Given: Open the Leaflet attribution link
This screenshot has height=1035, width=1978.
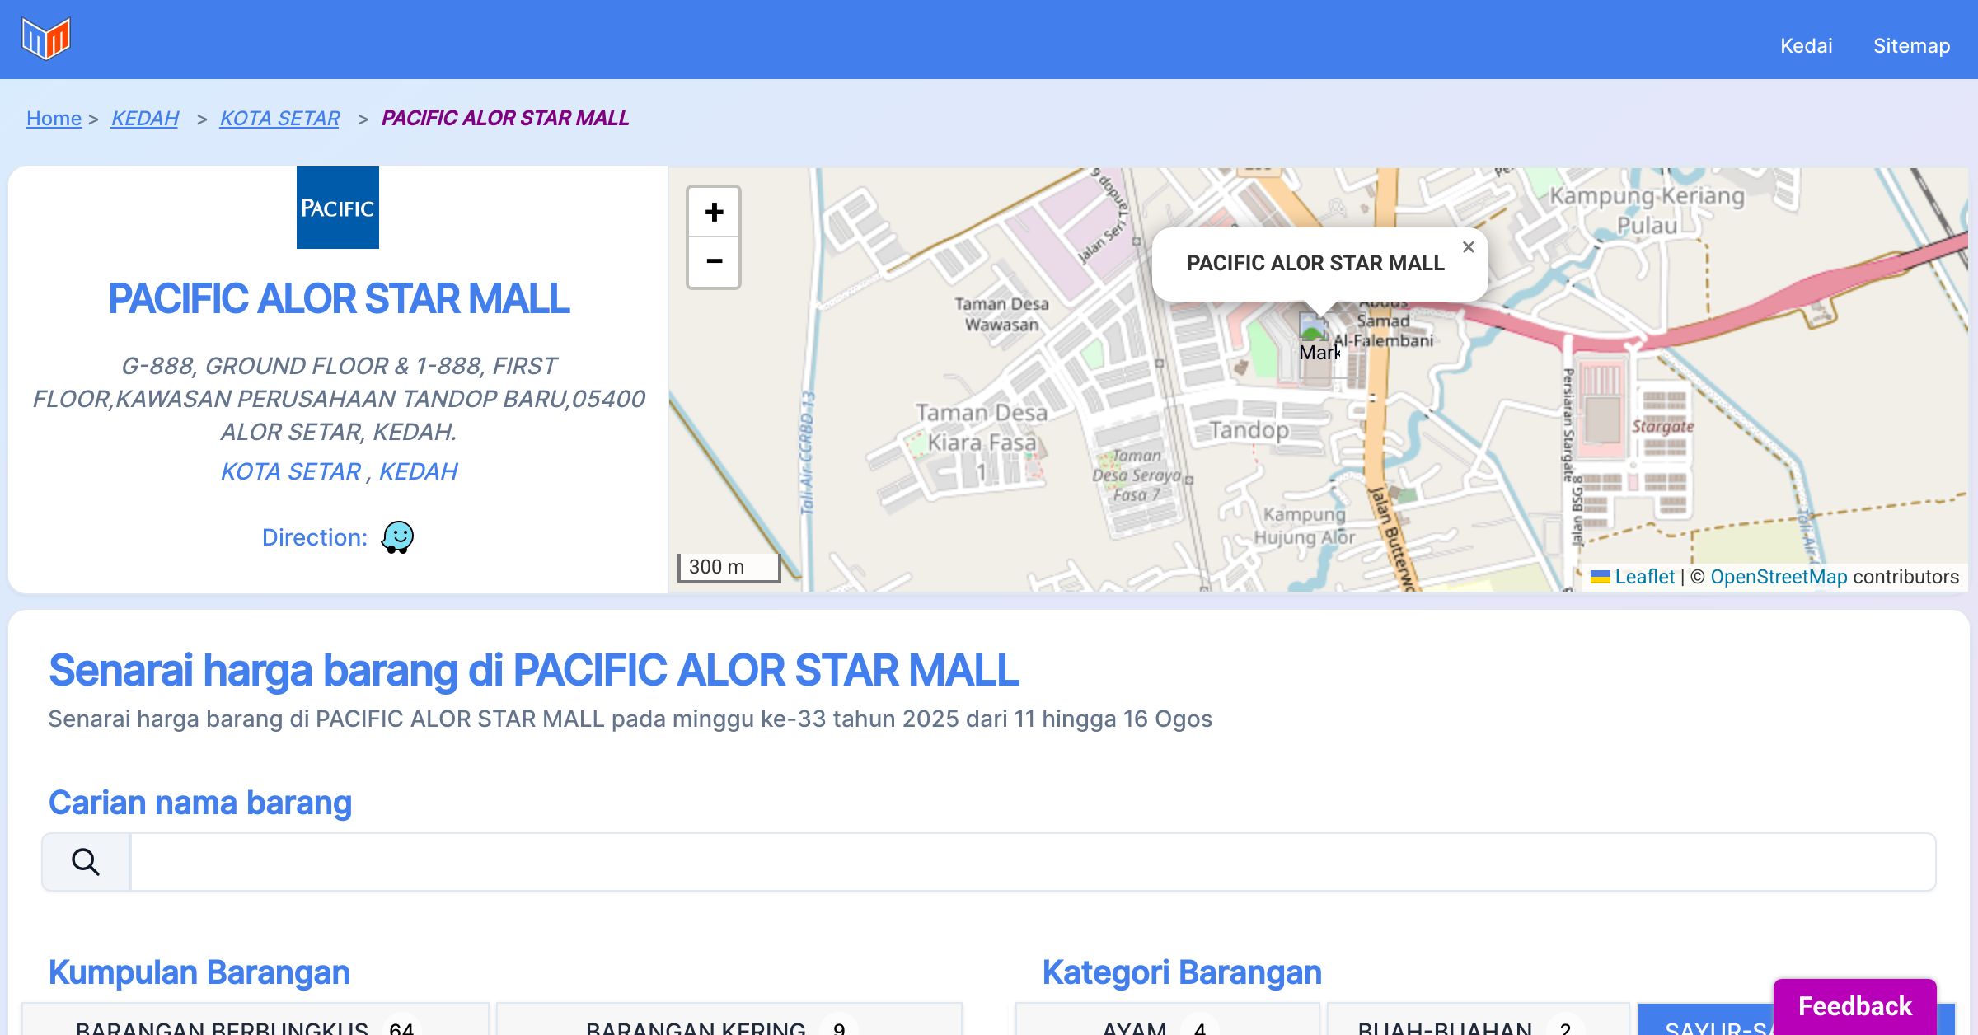Looking at the screenshot, I should tap(1644, 577).
